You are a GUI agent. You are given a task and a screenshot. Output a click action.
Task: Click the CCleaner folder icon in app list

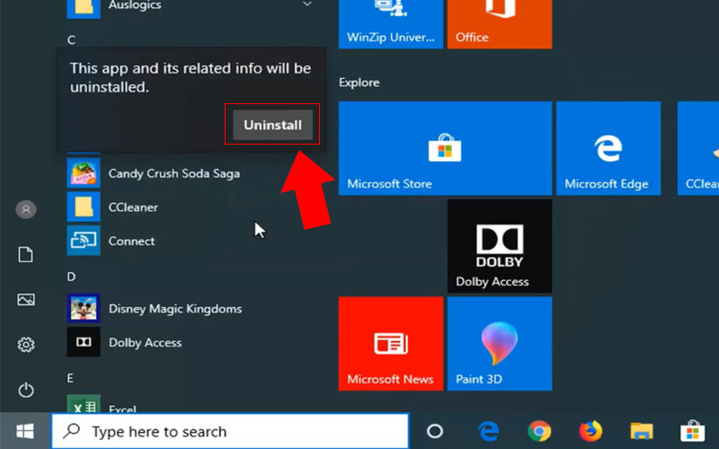coord(84,207)
